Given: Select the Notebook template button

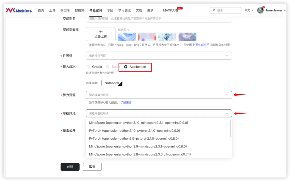Looking at the screenshot, I should [112, 83].
